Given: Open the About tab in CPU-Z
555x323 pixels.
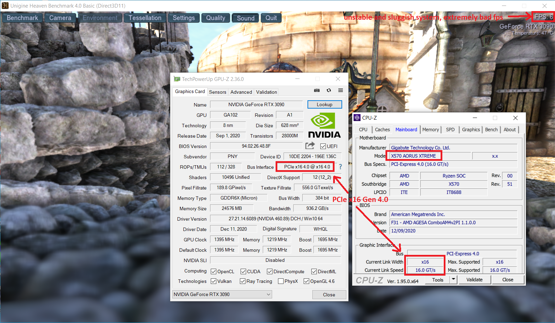Looking at the screenshot, I should point(510,129).
